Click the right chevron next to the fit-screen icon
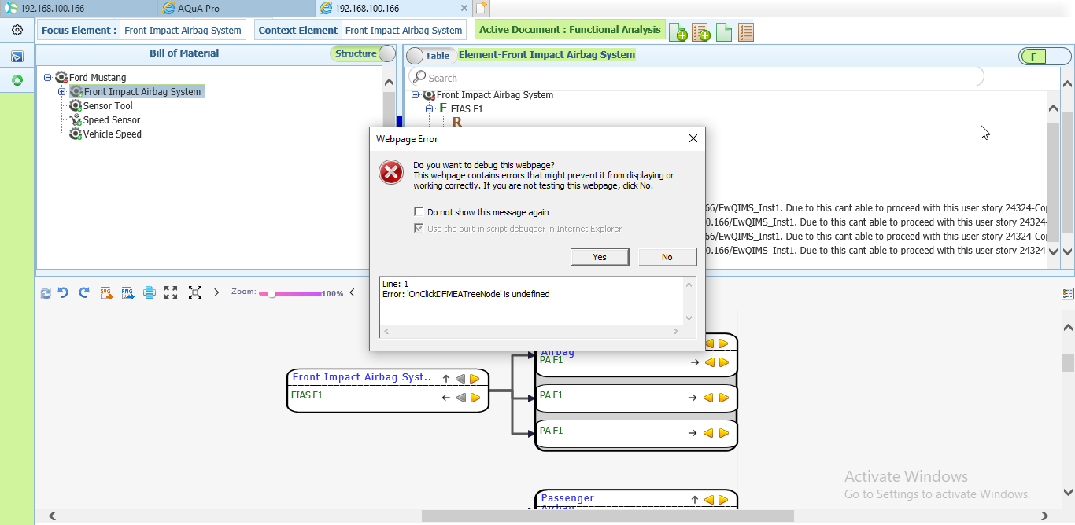The height and width of the screenshot is (525, 1075). (216, 293)
